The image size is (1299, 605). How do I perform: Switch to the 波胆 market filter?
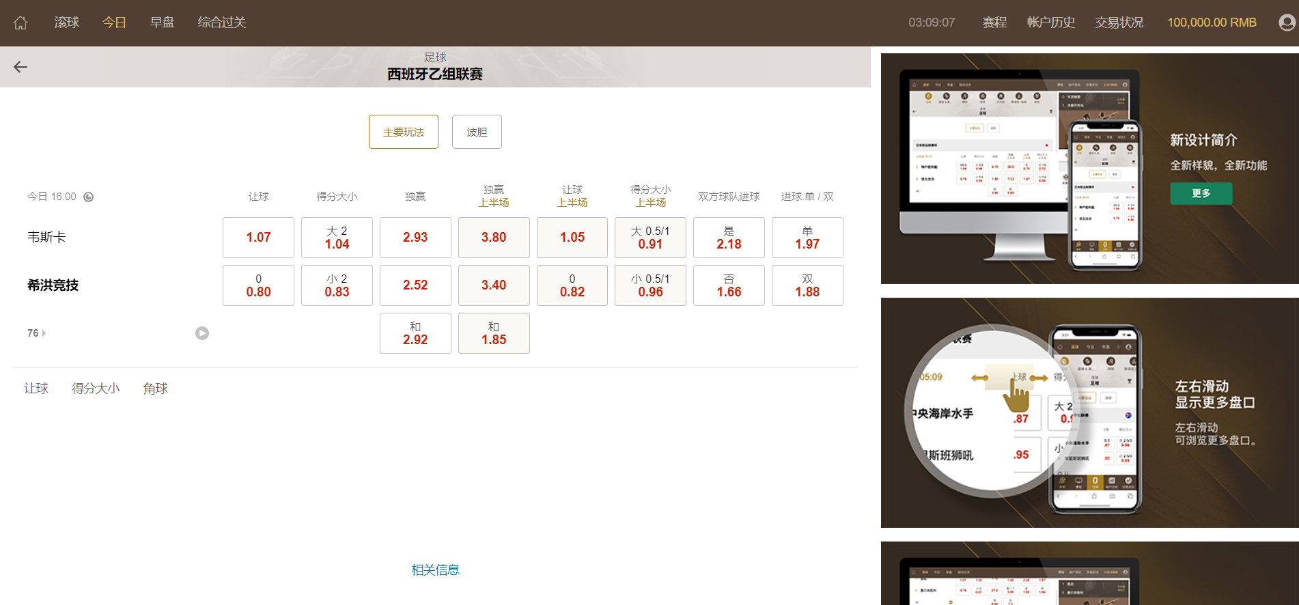[x=477, y=132]
